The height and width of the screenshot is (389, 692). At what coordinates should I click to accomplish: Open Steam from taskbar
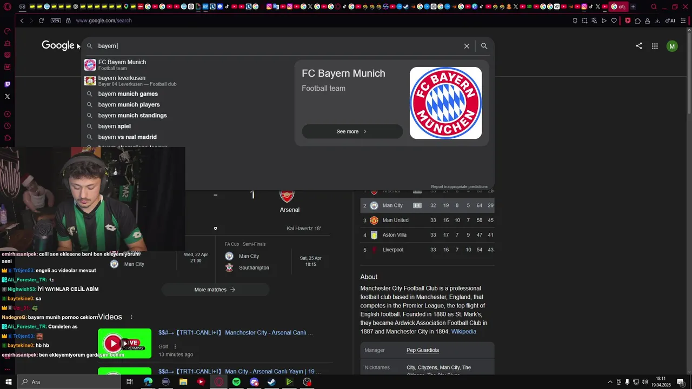[271, 382]
